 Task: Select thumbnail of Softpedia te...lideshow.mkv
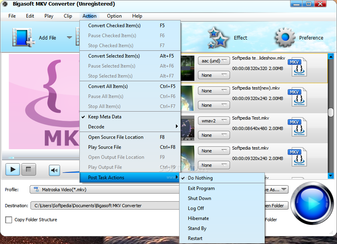188,68
